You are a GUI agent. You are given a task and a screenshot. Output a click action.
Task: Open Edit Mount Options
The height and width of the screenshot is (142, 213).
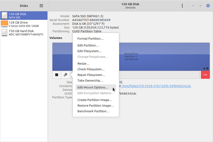click(93, 87)
